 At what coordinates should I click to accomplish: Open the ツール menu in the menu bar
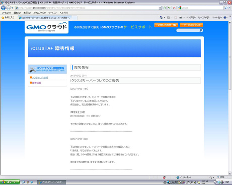(x=52, y=13)
